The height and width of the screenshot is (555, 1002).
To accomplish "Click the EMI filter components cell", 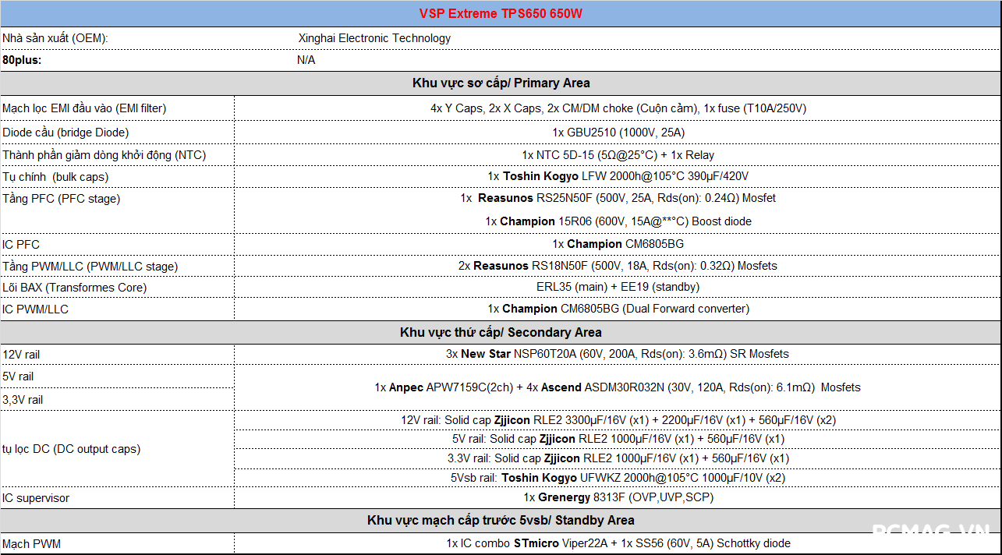I will (618, 108).
